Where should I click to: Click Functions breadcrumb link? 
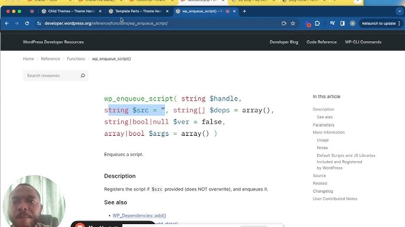click(x=76, y=59)
